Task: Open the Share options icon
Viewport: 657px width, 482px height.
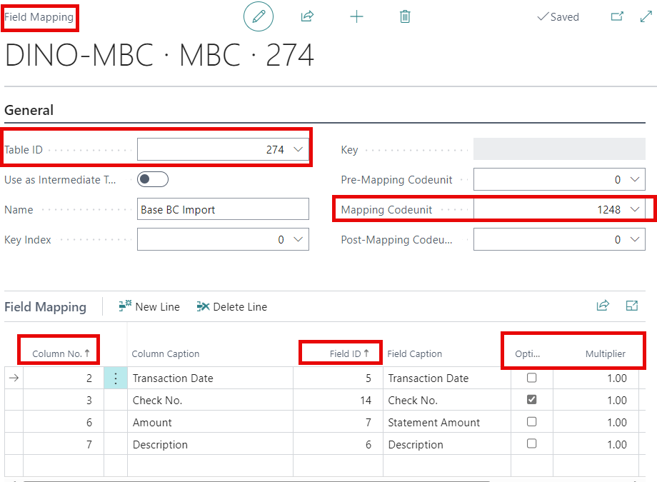Action: pos(307,16)
